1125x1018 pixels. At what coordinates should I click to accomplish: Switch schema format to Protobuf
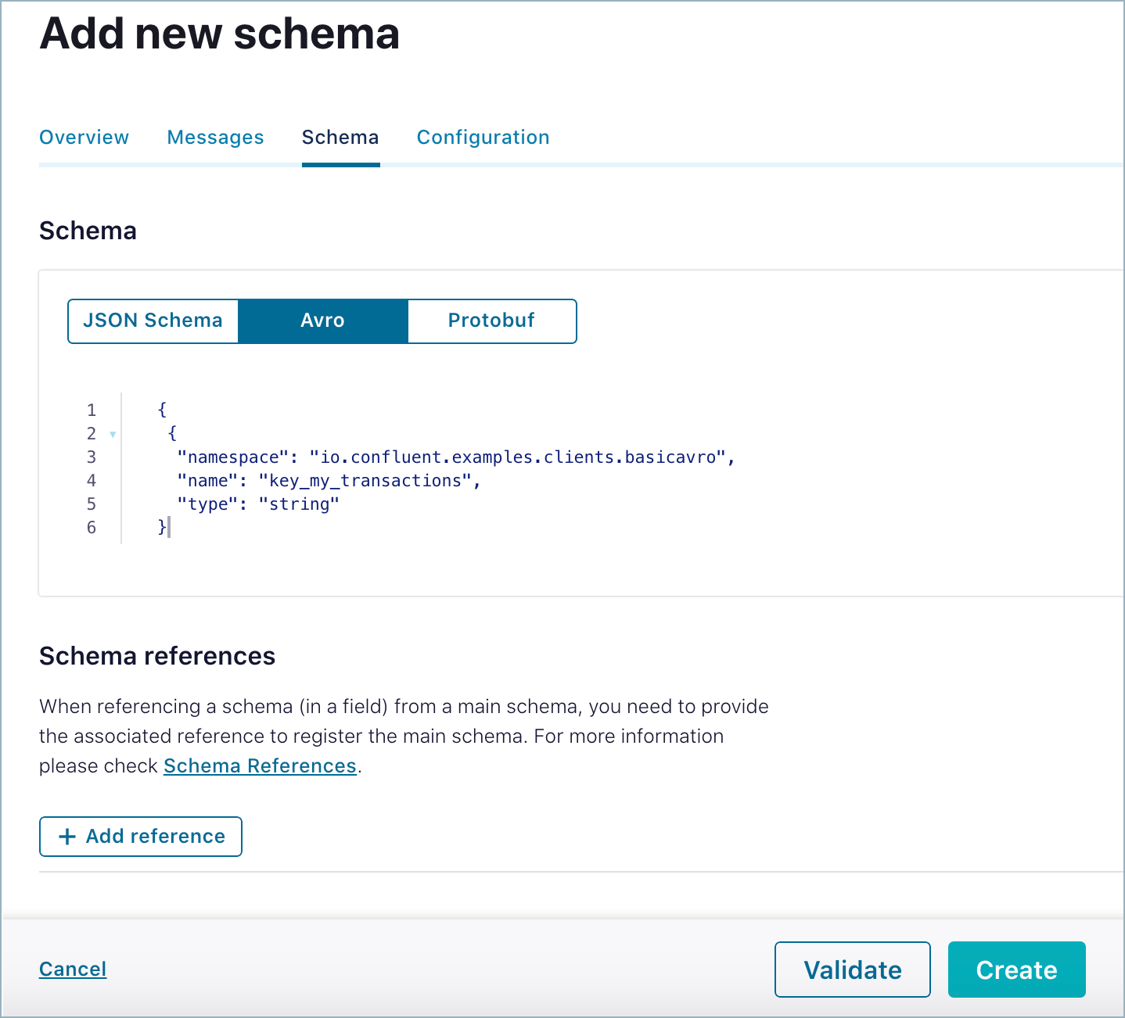pos(491,321)
